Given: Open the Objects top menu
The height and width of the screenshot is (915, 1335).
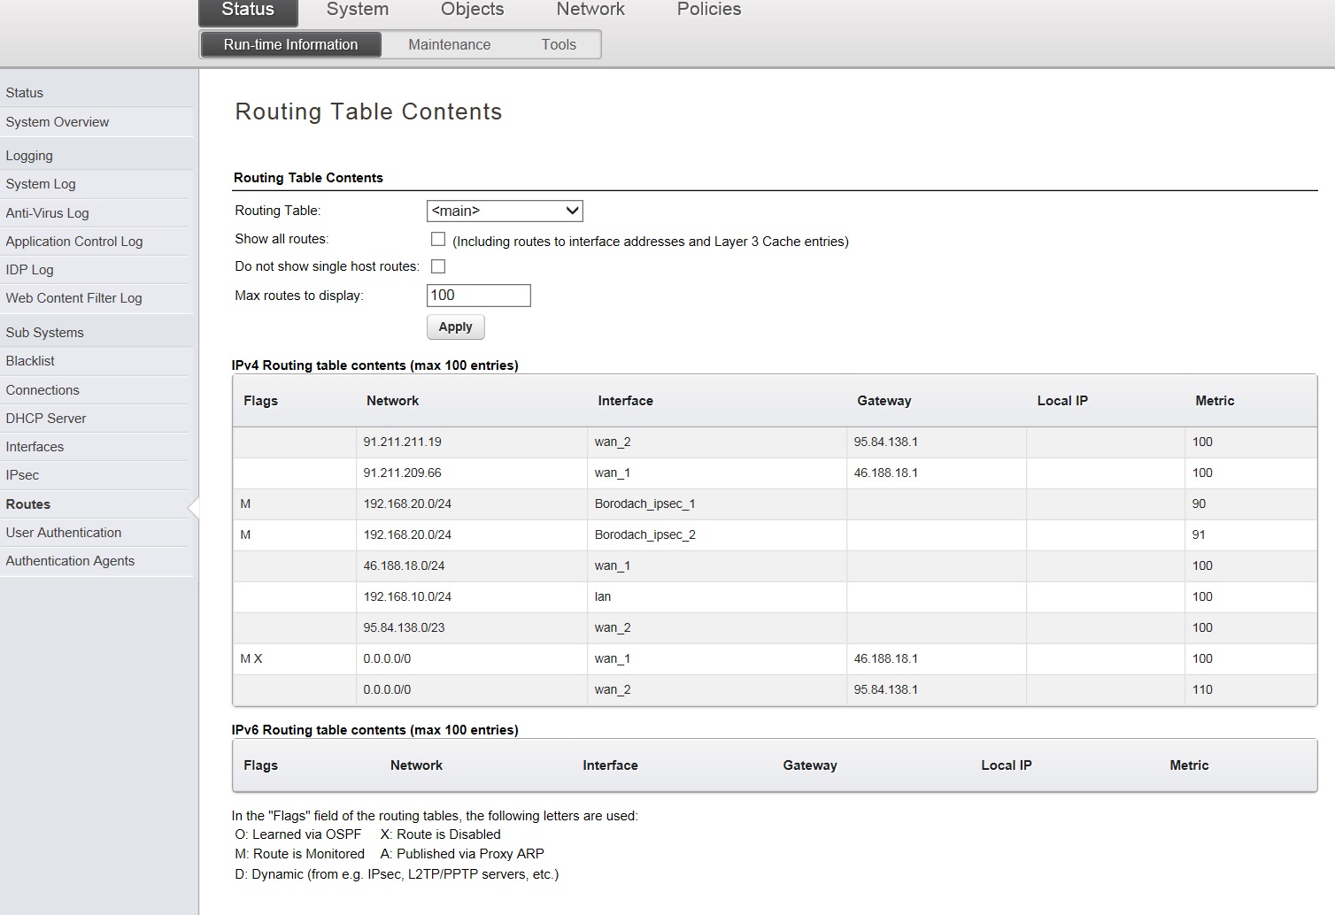Looking at the screenshot, I should click(472, 10).
